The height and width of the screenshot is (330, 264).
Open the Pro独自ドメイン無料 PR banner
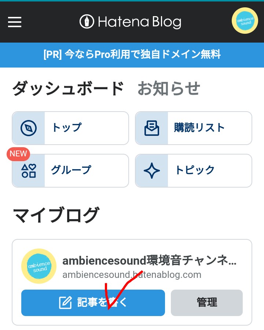(x=132, y=55)
